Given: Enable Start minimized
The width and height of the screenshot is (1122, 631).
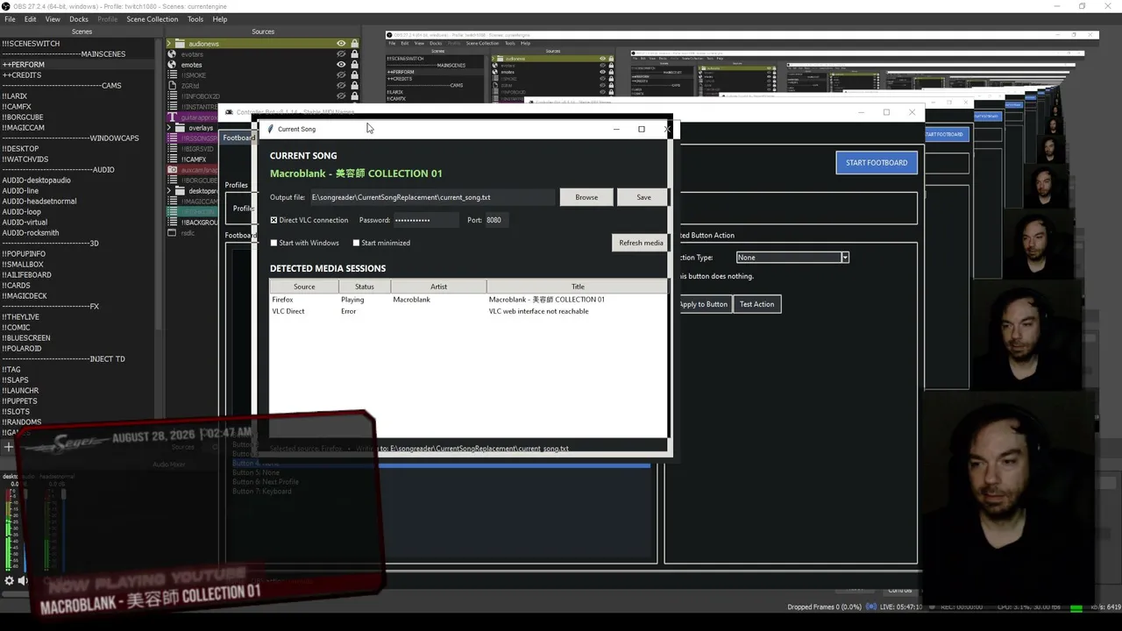Looking at the screenshot, I should pyautogui.click(x=356, y=243).
